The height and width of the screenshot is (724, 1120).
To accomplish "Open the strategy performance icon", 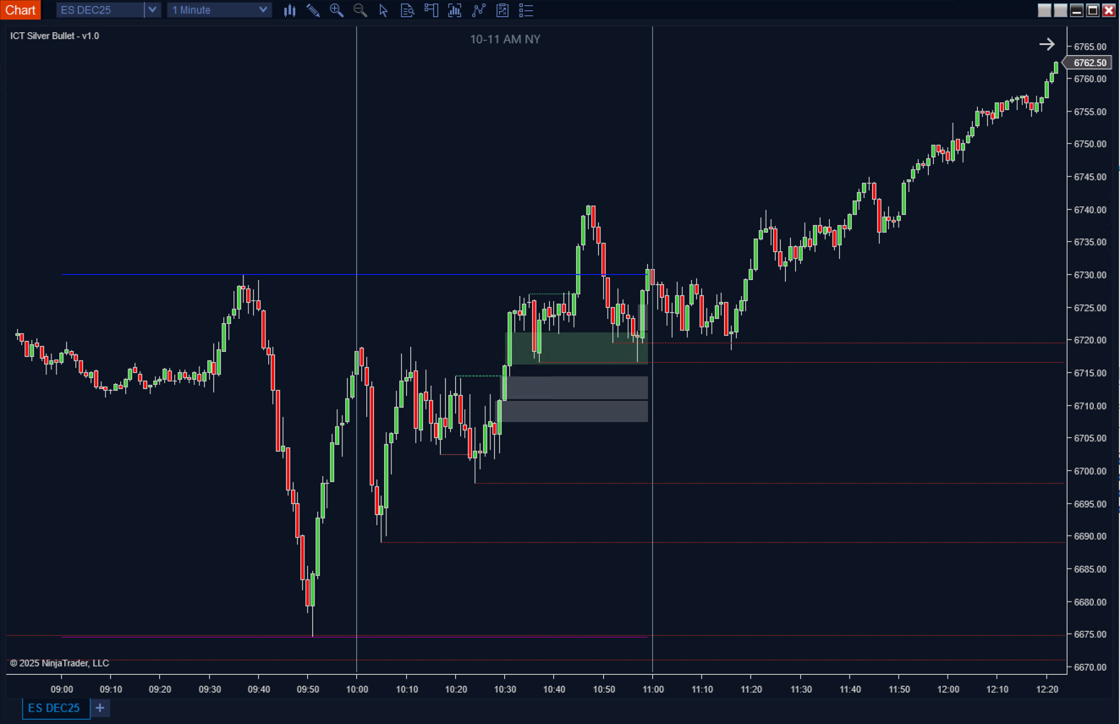I will pos(502,10).
